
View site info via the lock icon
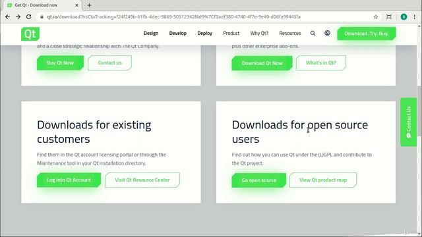(x=42, y=16)
